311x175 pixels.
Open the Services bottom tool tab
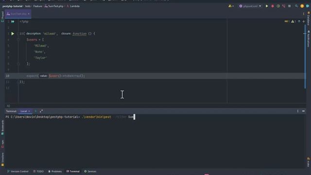pos(90,171)
